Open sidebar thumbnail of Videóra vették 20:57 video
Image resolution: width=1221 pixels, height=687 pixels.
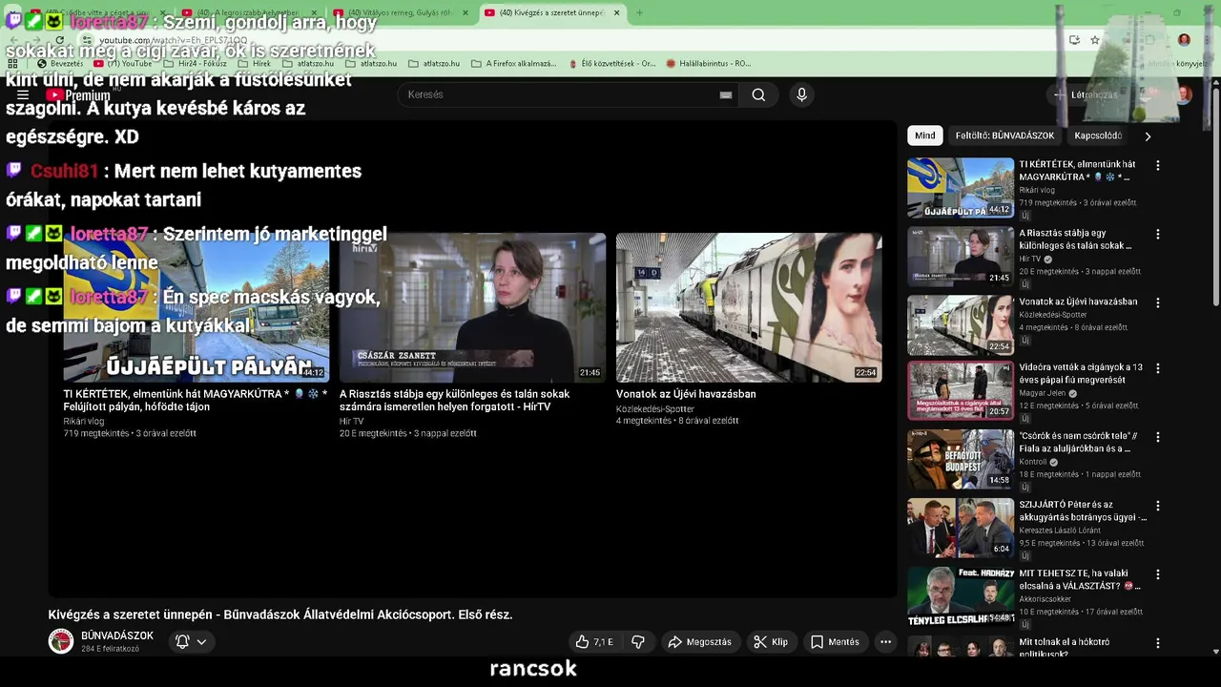(x=961, y=390)
